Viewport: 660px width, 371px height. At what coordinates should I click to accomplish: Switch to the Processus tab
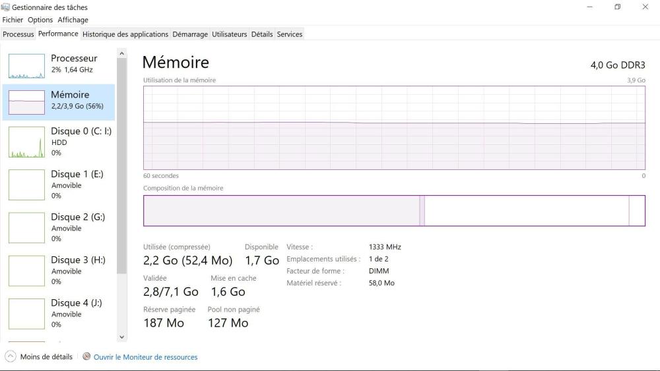click(x=18, y=34)
